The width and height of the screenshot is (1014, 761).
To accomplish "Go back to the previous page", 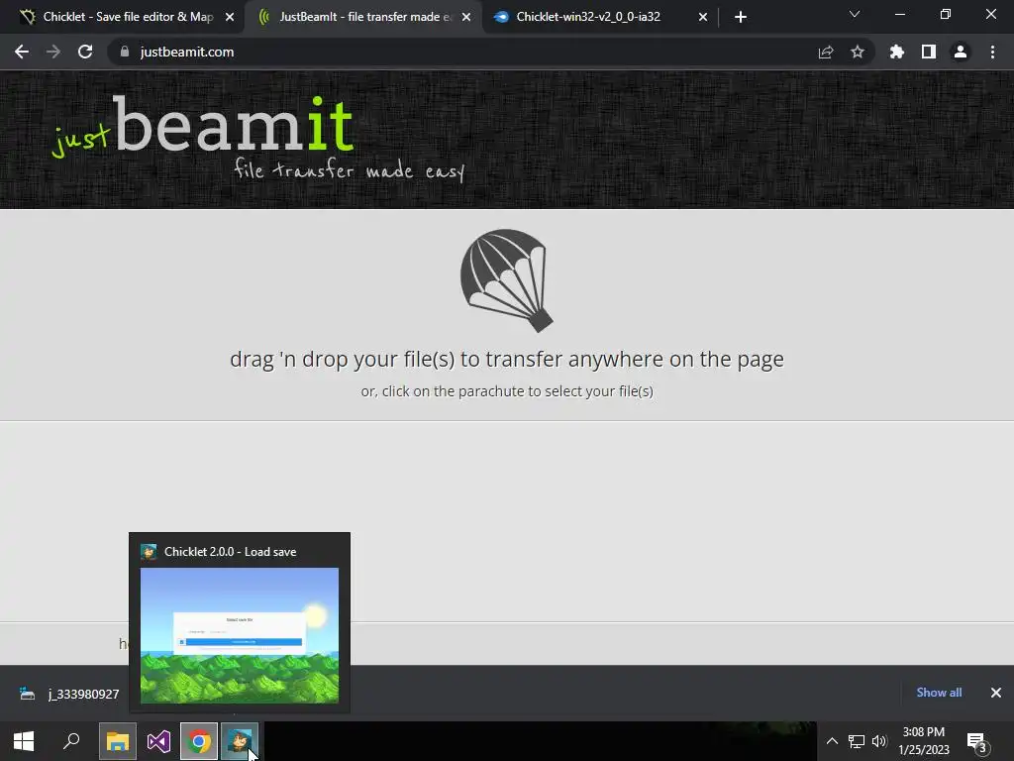I will pos(22,52).
